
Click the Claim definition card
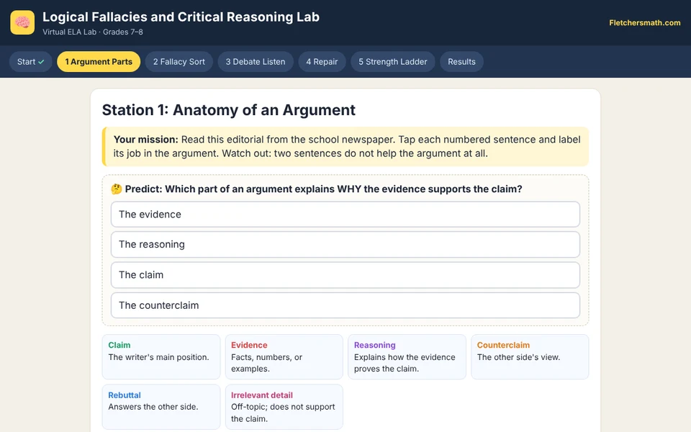(161, 356)
